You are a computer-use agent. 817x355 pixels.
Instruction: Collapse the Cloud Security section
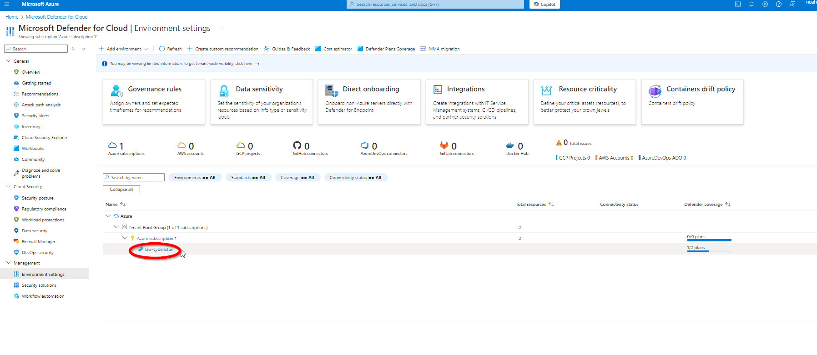[8, 186]
